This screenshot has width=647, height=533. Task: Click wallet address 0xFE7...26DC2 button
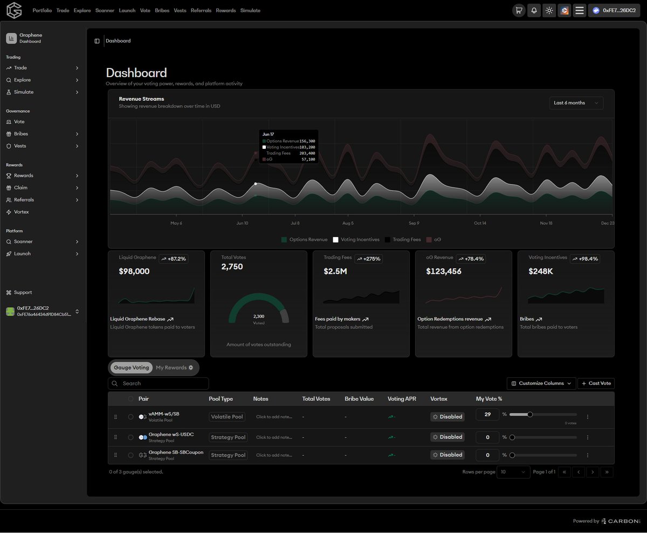pyautogui.click(x=614, y=10)
